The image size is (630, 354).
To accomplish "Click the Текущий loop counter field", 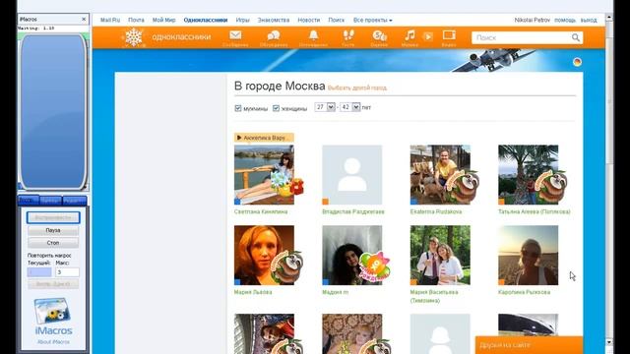I will coord(39,272).
